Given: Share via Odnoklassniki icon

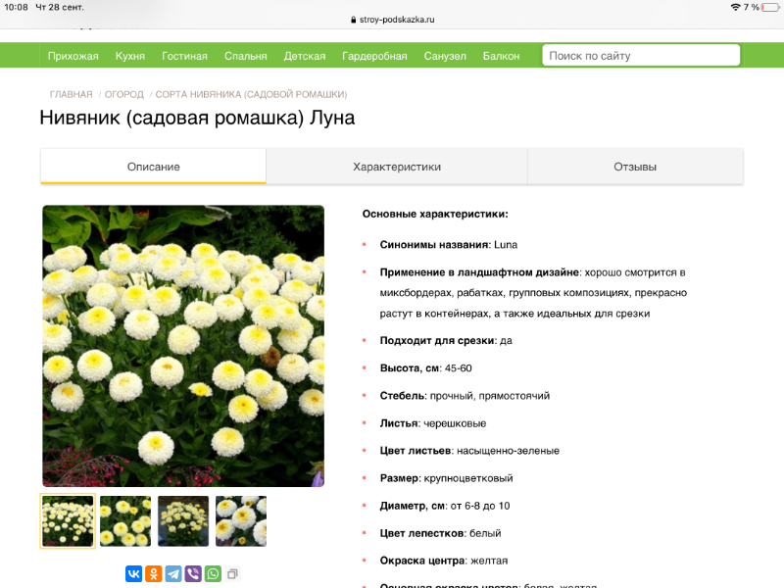Looking at the screenshot, I should pyautogui.click(x=153, y=573).
